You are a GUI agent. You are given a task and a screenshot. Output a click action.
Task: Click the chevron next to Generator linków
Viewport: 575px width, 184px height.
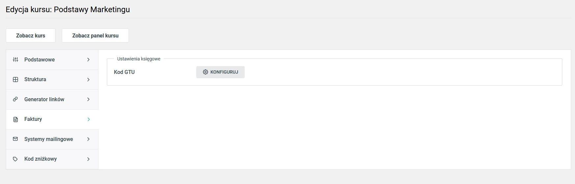tap(88, 99)
